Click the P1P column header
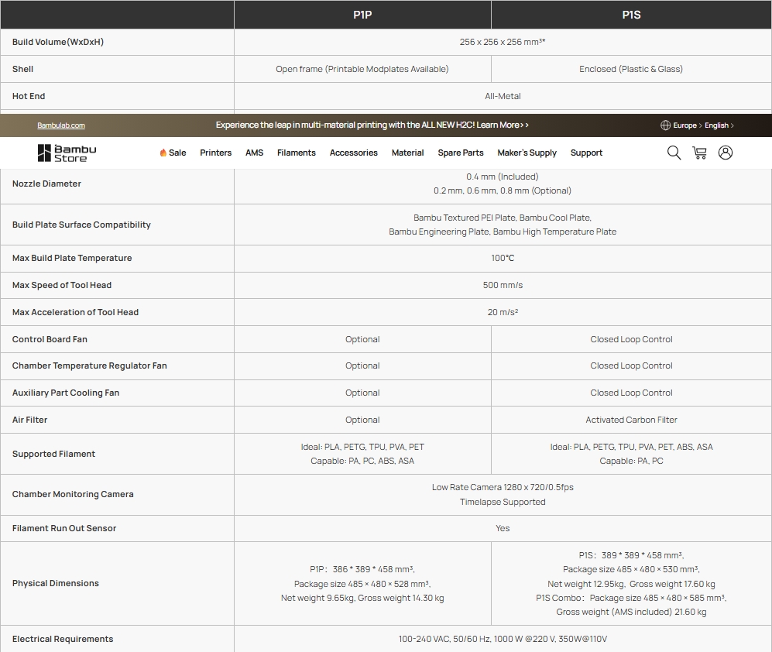 pyautogui.click(x=362, y=15)
